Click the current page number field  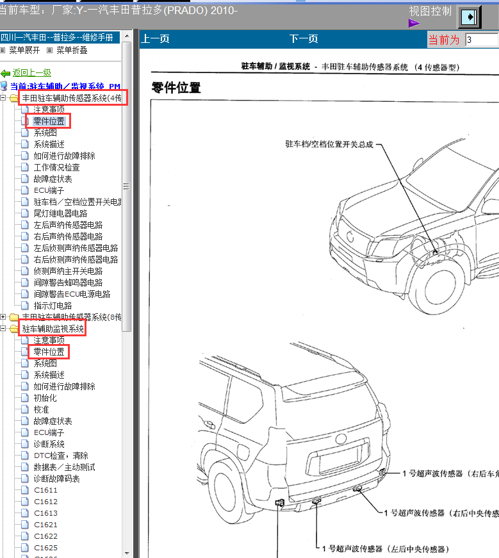pyautogui.click(x=482, y=40)
